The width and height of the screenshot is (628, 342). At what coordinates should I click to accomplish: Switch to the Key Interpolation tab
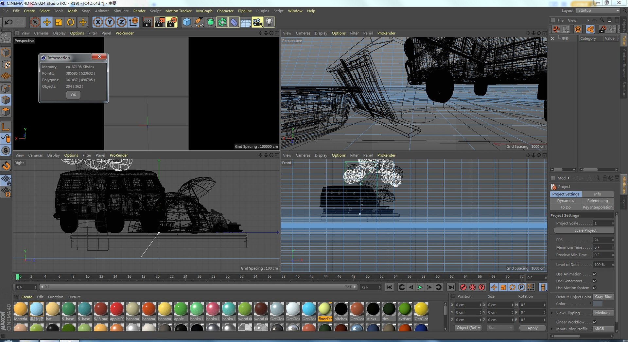point(597,207)
